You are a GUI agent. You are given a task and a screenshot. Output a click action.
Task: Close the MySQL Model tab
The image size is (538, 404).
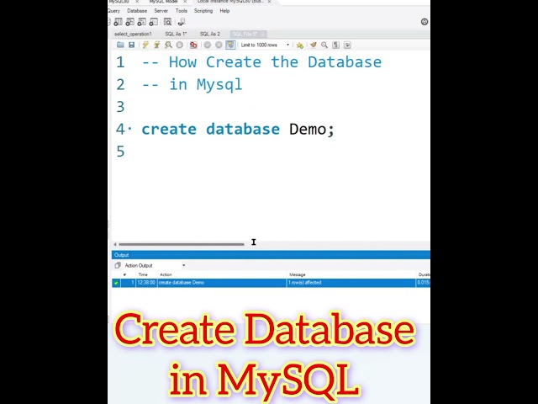185,2
